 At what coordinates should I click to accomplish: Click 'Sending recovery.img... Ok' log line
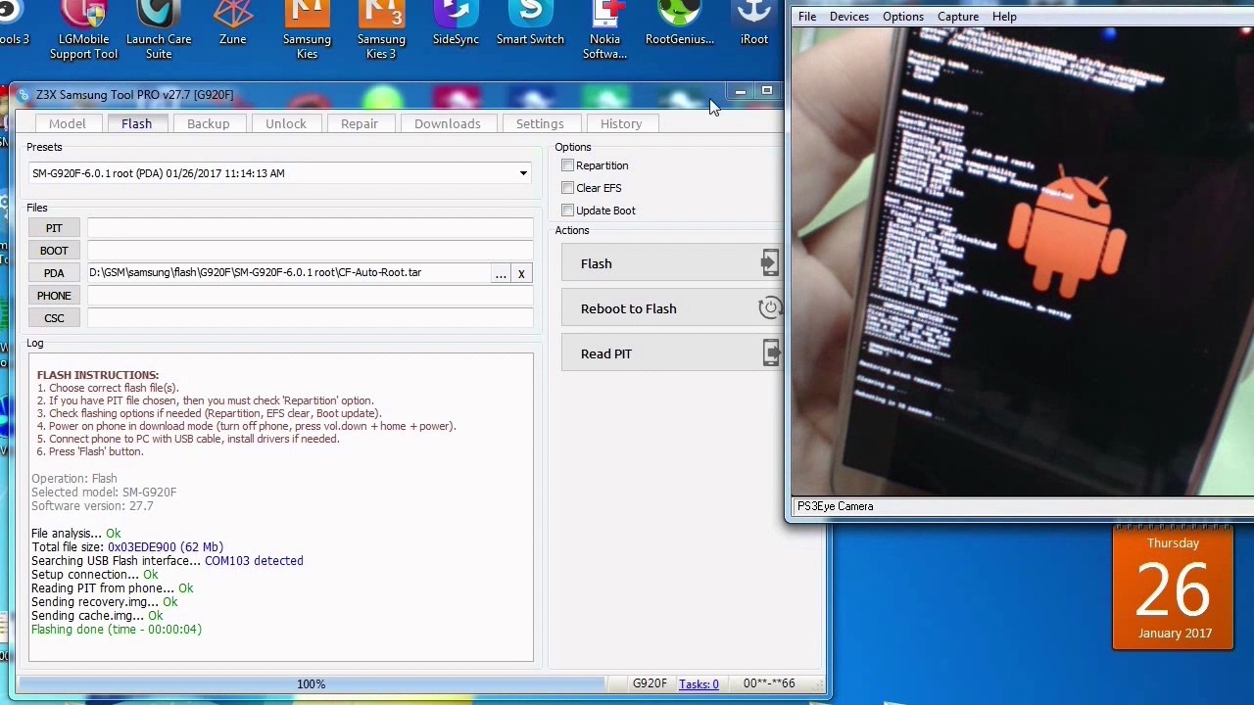pyautogui.click(x=105, y=602)
